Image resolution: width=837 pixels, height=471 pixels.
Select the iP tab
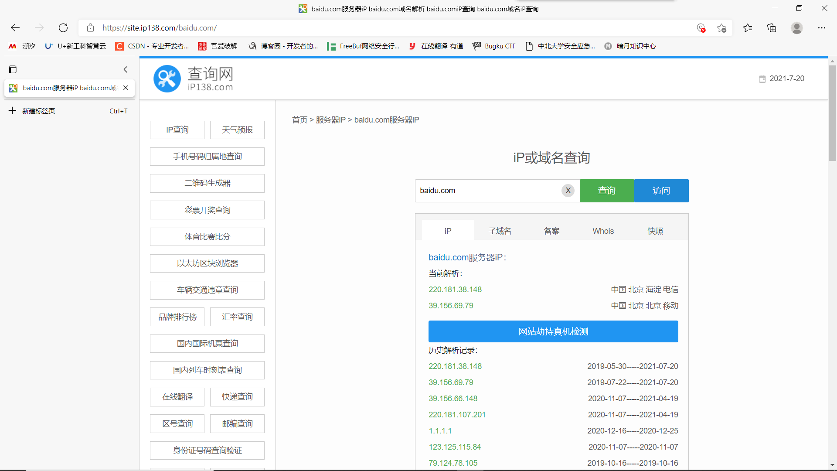pos(448,231)
